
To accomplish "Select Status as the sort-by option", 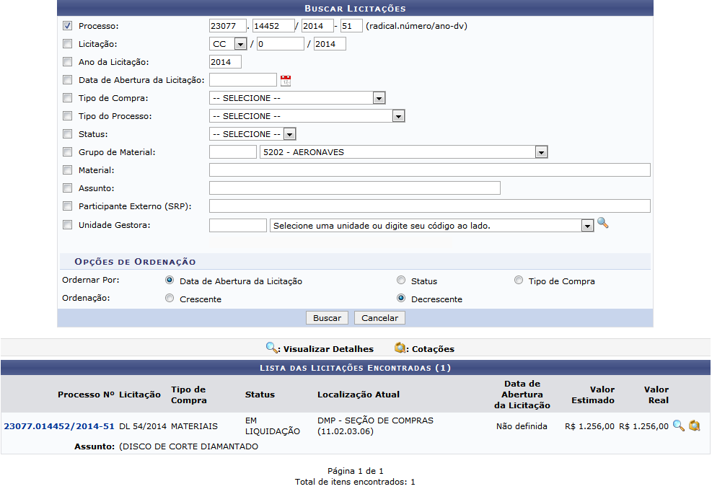I will [x=401, y=281].
